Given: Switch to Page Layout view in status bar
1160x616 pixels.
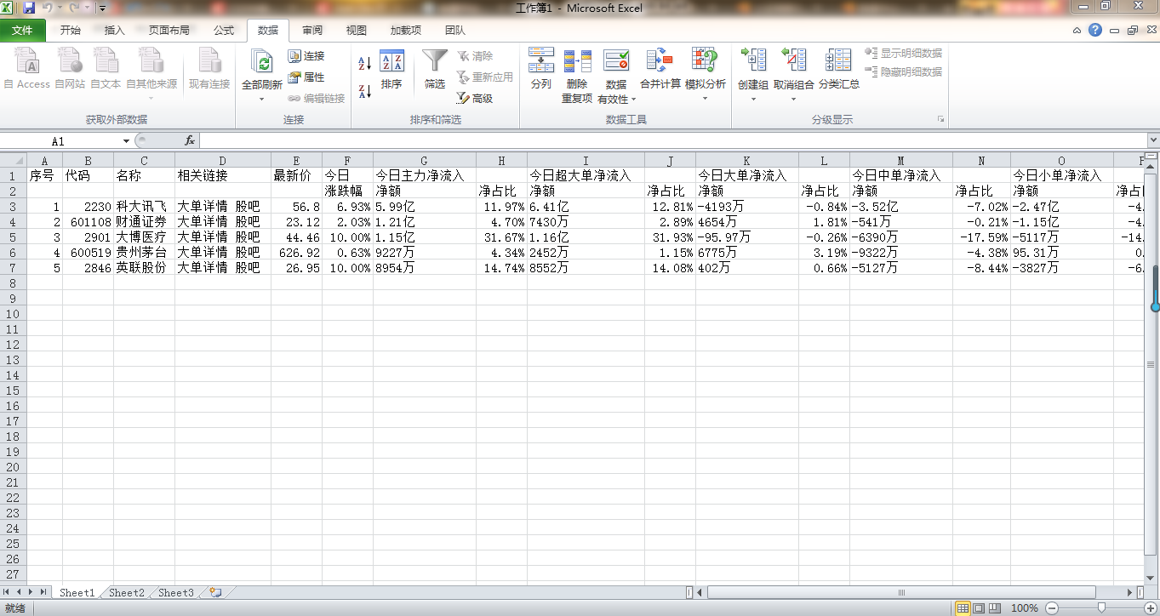Looking at the screenshot, I should click(979, 608).
